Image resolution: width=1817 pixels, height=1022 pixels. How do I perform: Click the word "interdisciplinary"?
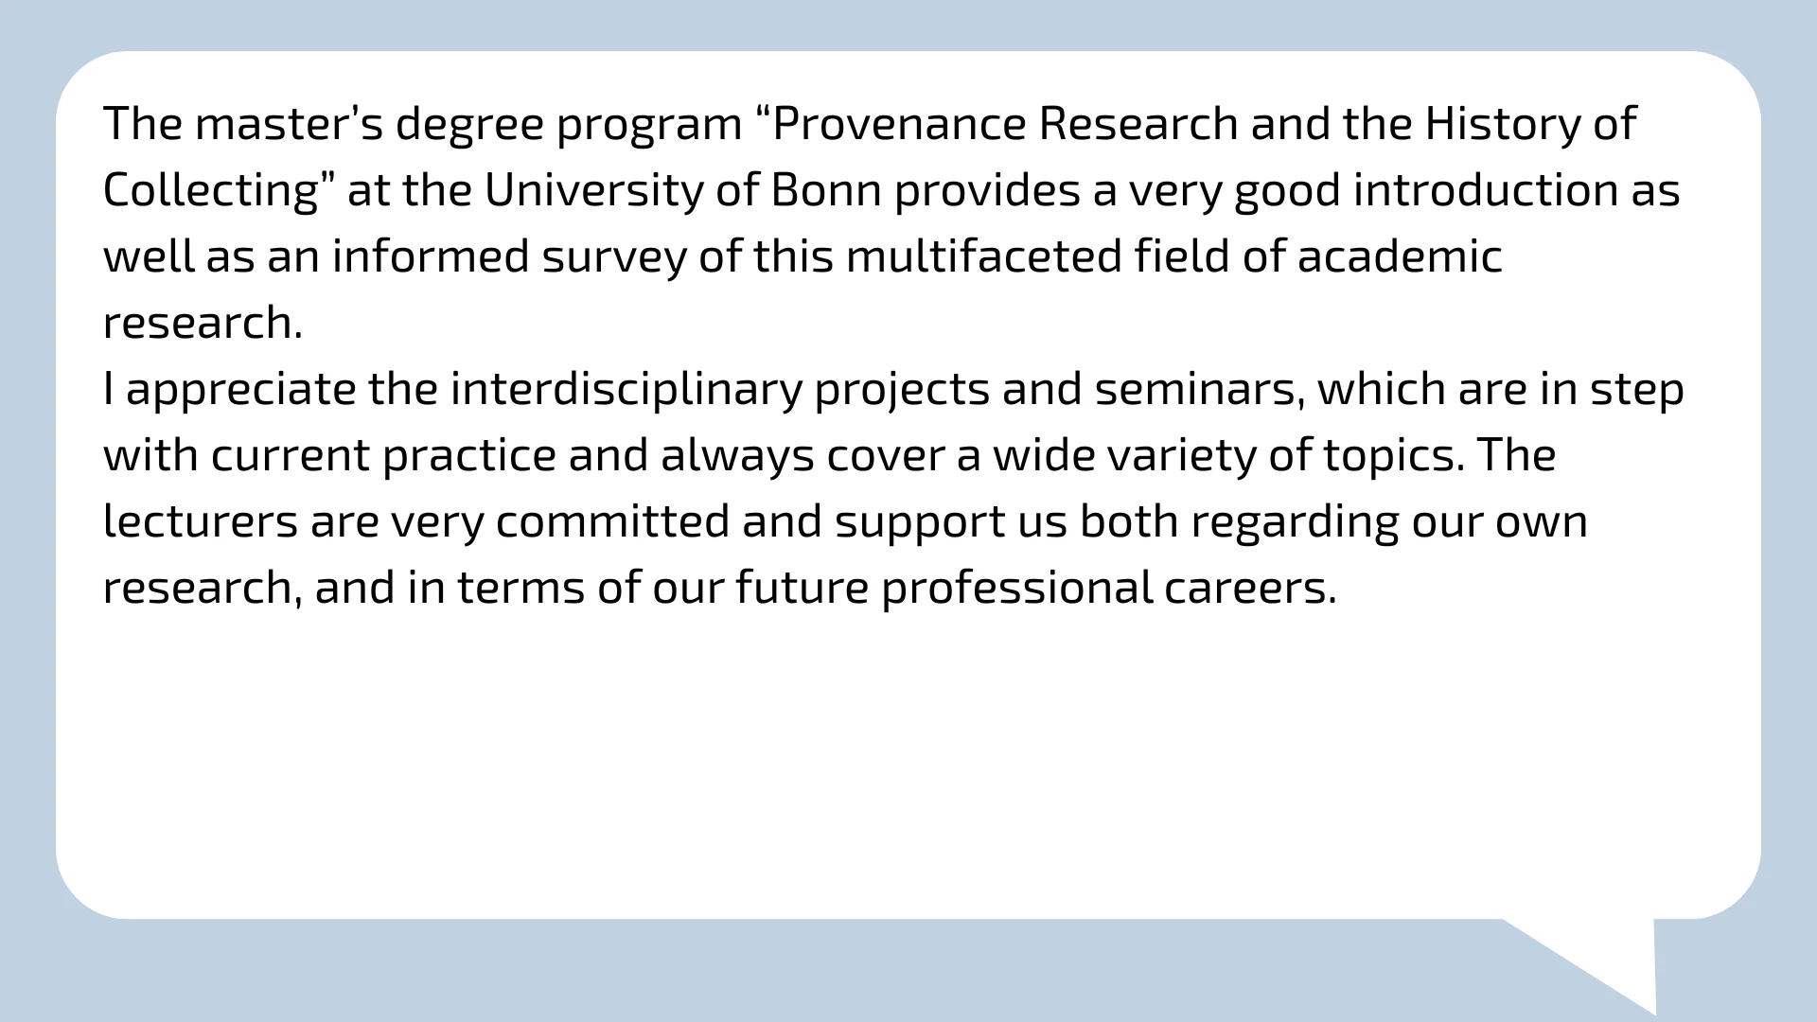click(626, 389)
